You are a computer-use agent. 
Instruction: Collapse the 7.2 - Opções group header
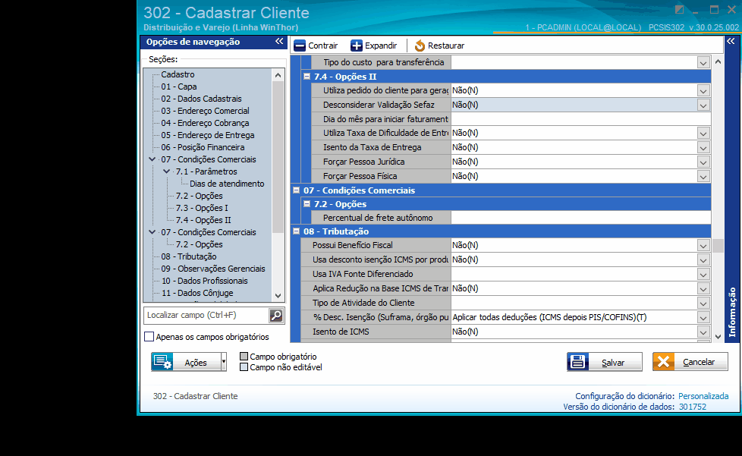click(307, 204)
